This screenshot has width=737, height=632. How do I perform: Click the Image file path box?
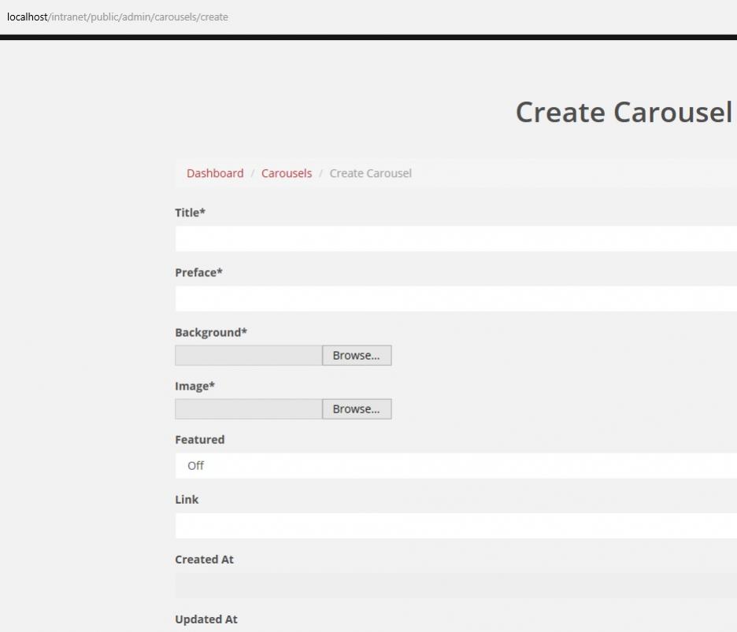pos(249,408)
